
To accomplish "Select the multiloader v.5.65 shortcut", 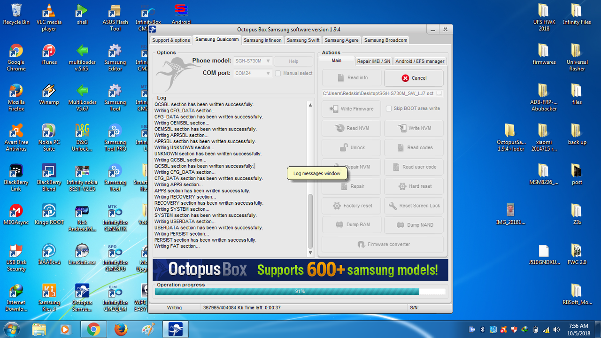I will click(82, 58).
